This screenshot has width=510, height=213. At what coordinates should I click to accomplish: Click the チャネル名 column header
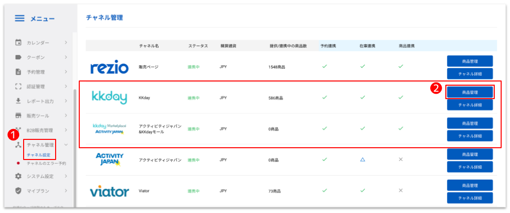pos(149,46)
